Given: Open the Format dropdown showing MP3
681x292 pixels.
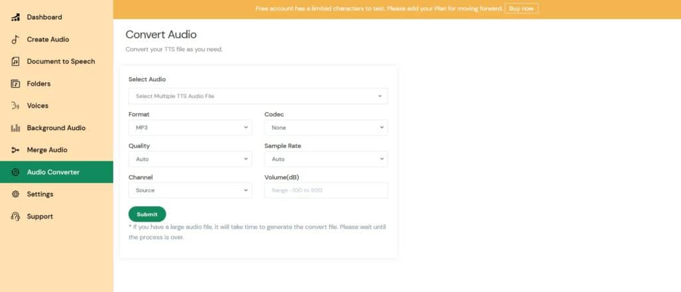Looking at the screenshot, I should 190,128.
